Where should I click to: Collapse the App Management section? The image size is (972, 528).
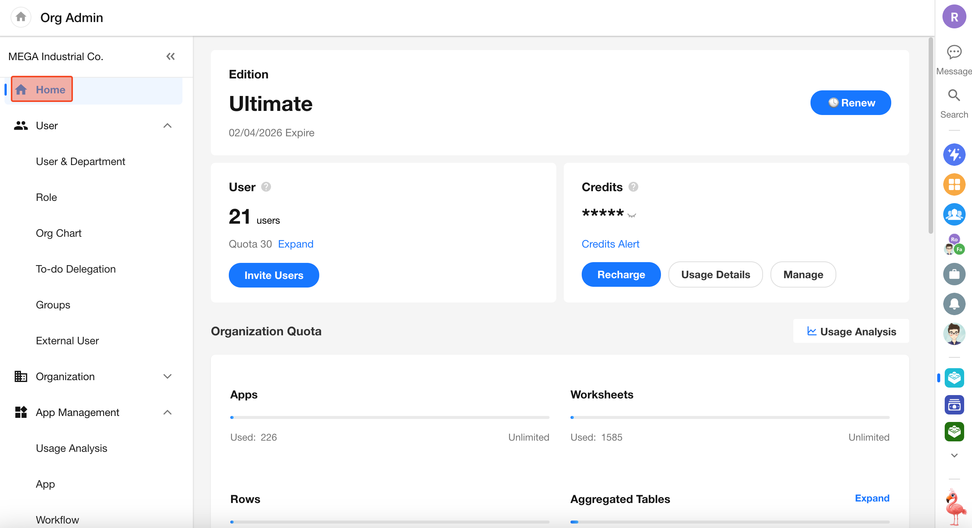(167, 412)
